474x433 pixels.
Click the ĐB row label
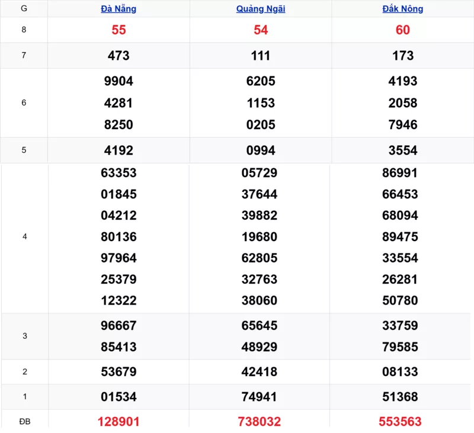(x=24, y=421)
